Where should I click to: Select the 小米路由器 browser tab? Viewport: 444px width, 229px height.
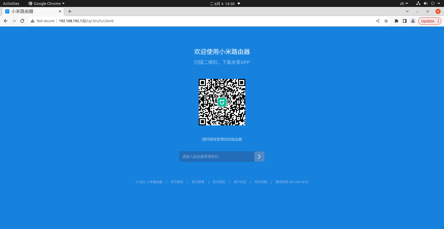click(x=33, y=11)
